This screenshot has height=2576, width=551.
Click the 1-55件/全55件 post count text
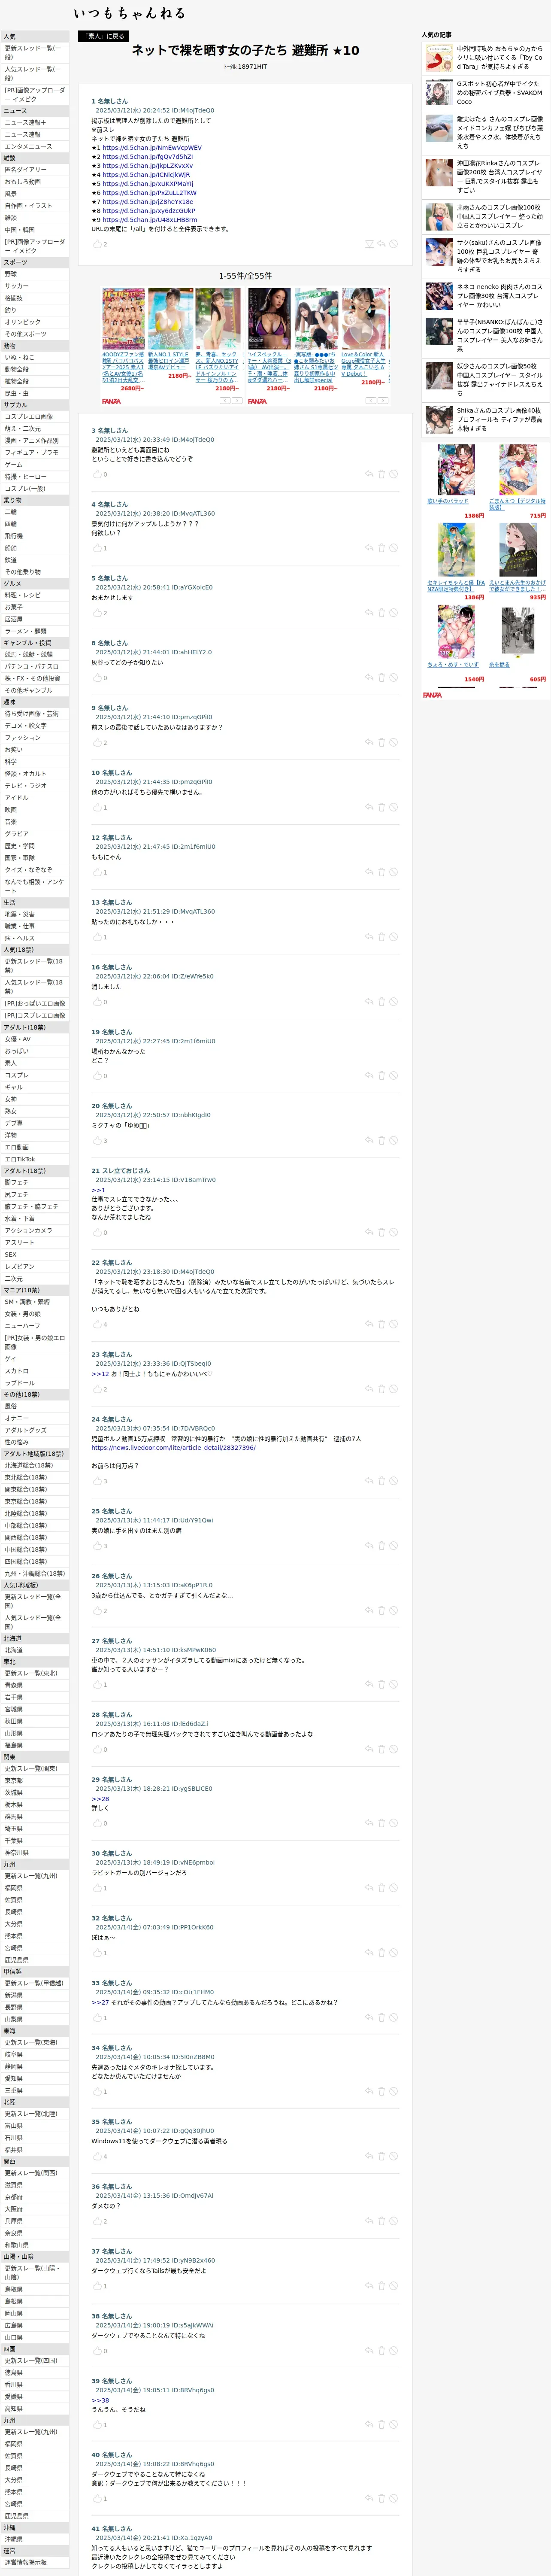[245, 276]
